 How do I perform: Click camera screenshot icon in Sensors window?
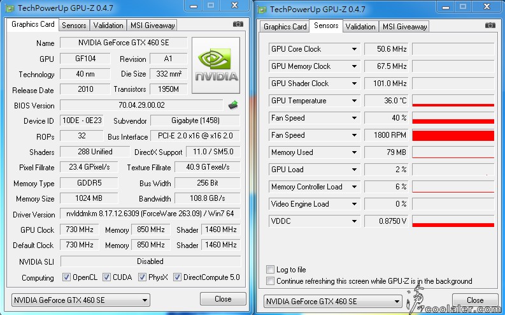490,25
